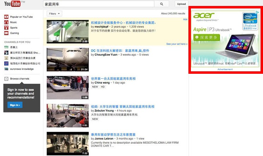Click the euronews knowledge channel icon

(6, 69)
